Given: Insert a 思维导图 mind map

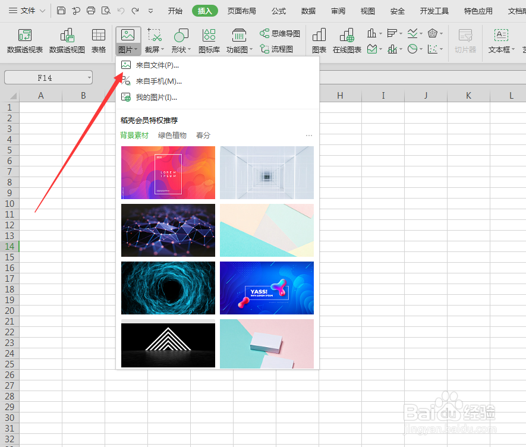Looking at the screenshot, I should (x=280, y=33).
